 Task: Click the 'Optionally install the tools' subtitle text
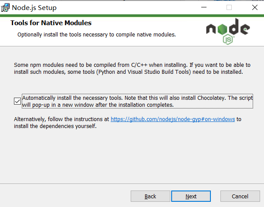97,35
